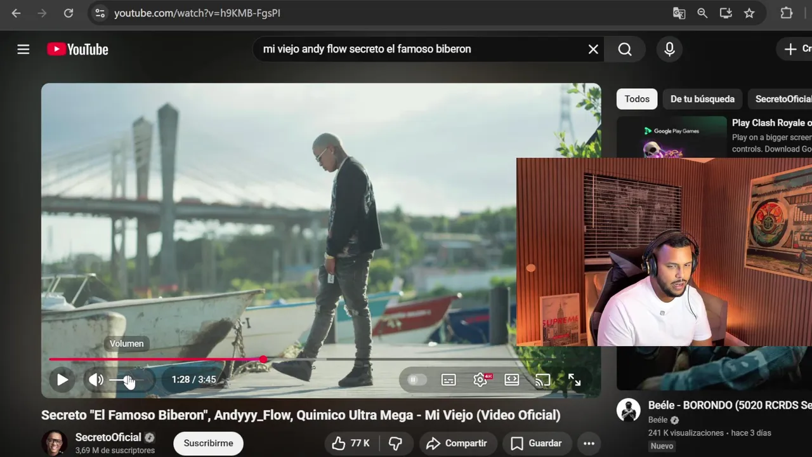Open Google Play Games ad thumbnail
The height and width of the screenshot is (457, 812).
[672, 136]
